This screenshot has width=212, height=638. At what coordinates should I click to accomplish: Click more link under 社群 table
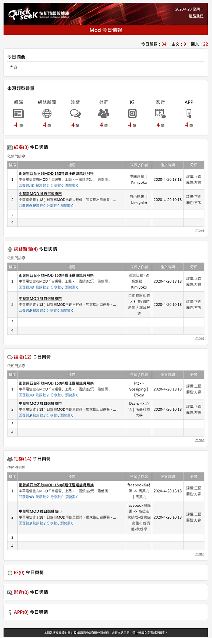point(200,554)
